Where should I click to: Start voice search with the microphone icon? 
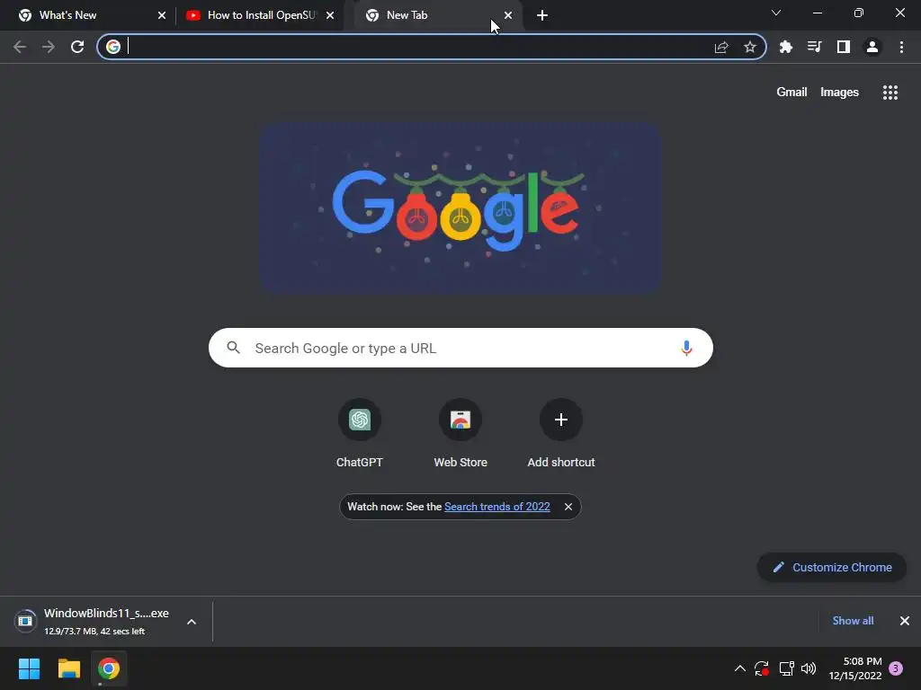pos(686,348)
